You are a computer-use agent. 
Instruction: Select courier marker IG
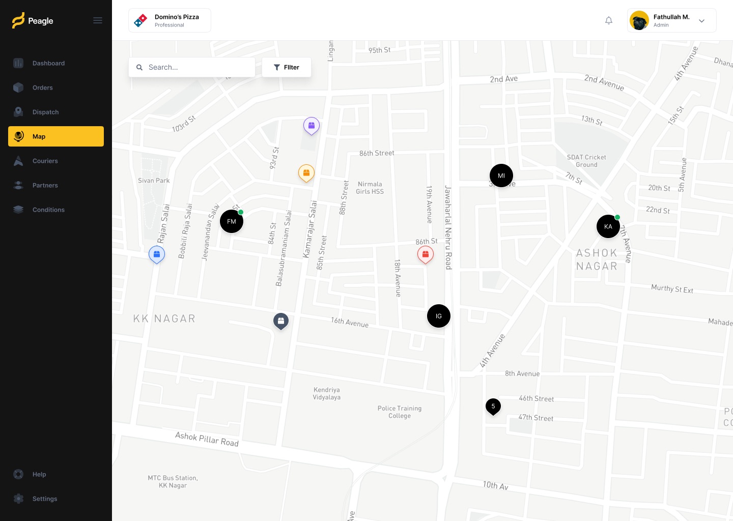pos(439,316)
